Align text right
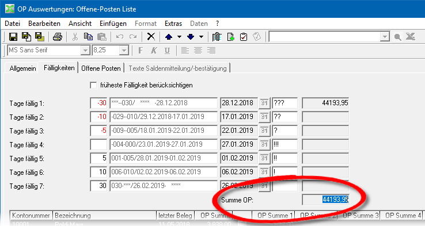The height and width of the screenshot is (226, 425). [211, 51]
